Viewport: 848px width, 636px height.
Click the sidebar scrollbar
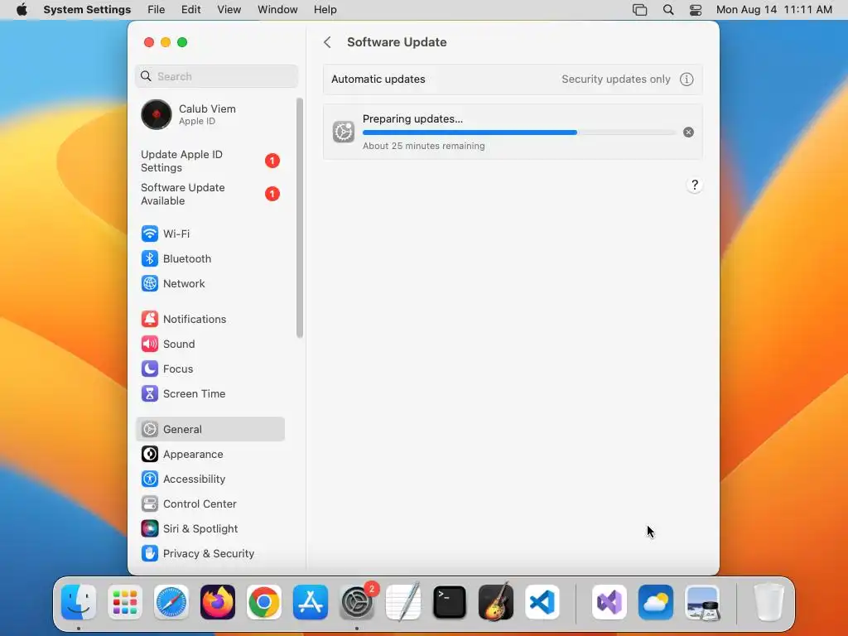300,218
